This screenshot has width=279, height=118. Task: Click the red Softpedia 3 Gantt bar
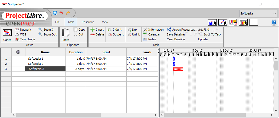pyautogui.click(x=178, y=69)
